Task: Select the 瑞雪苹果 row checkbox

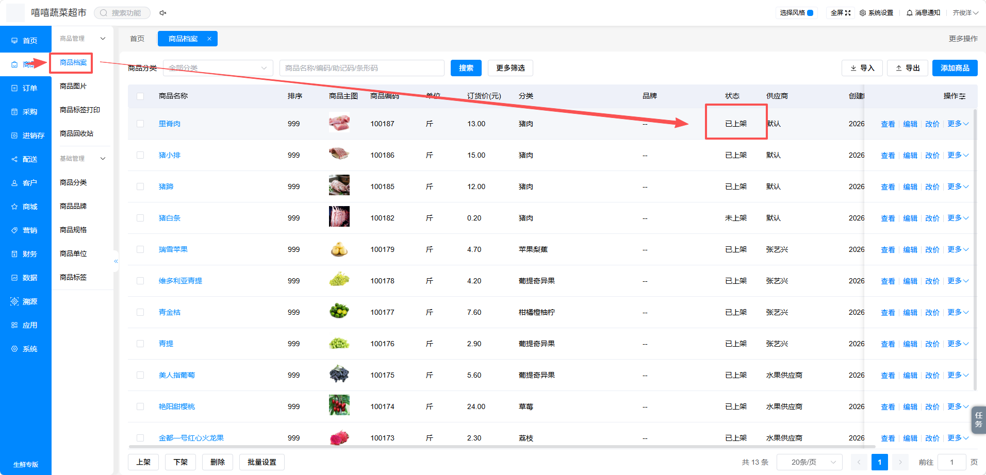Action: click(140, 249)
